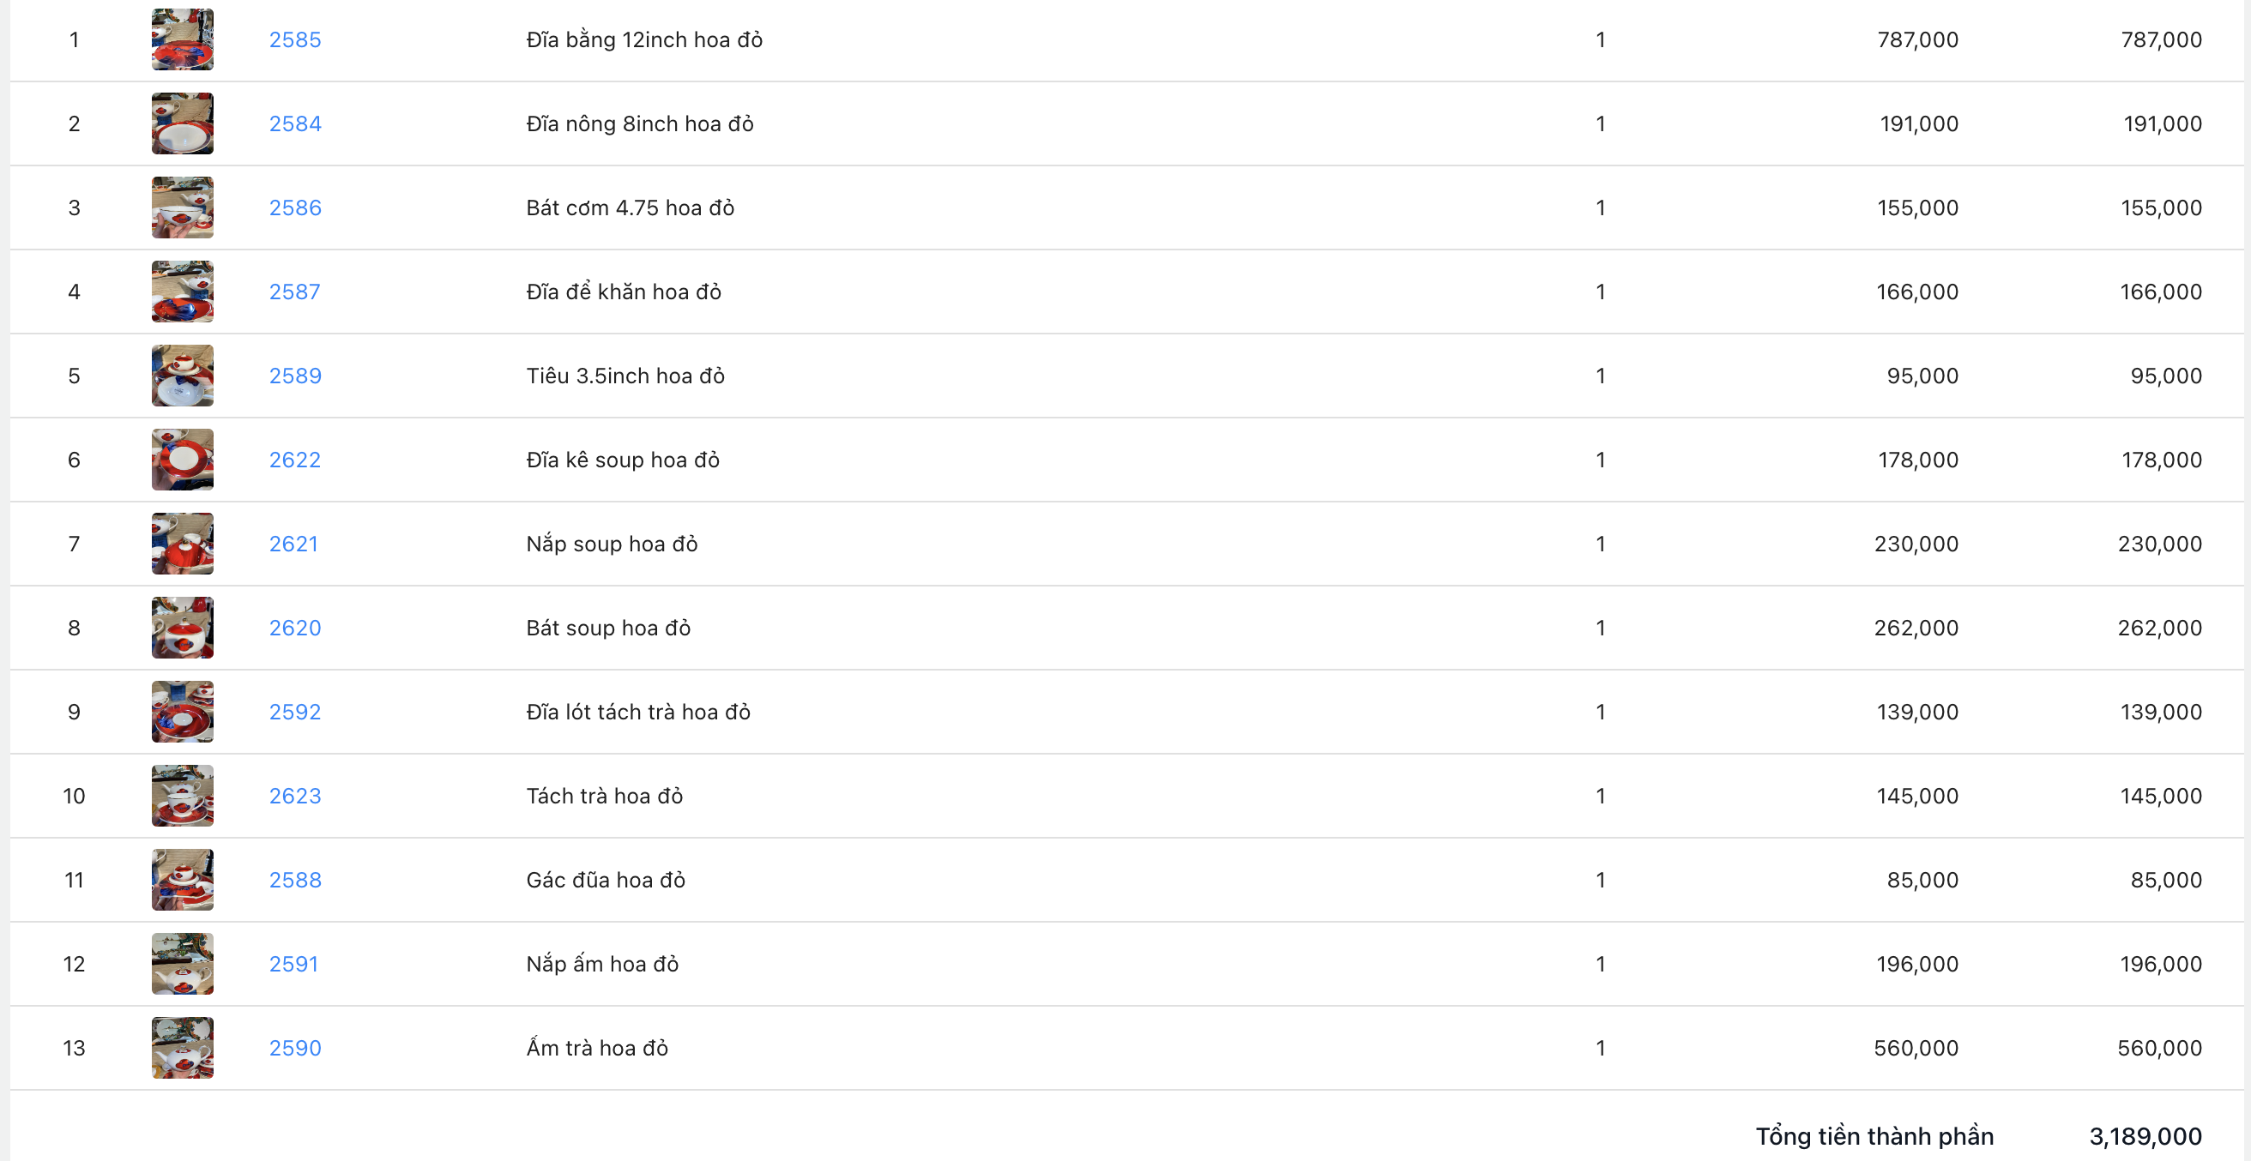Open product code link 2590
Viewport: 2251px width, 1161px height.
[294, 1048]
